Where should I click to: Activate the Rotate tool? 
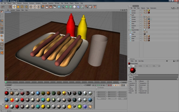click(x=22, y=7)
